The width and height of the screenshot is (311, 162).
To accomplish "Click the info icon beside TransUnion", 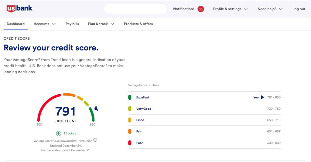I will [x=95, y=140].
